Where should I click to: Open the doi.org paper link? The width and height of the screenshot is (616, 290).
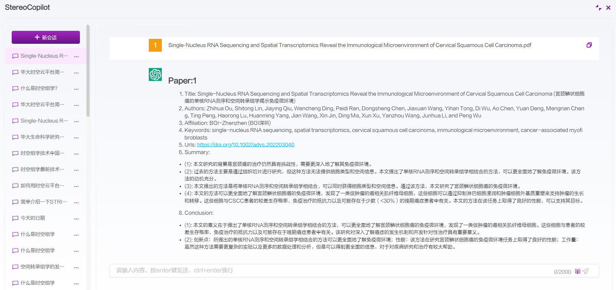pyautogui.click(x=246, y=145)
